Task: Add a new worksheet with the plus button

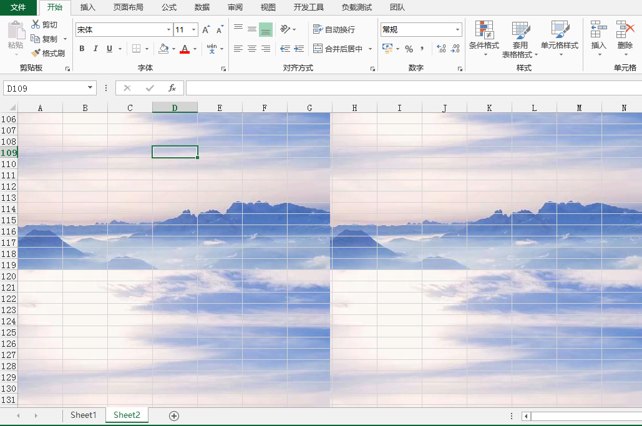Action: click(x=174, y=415)
